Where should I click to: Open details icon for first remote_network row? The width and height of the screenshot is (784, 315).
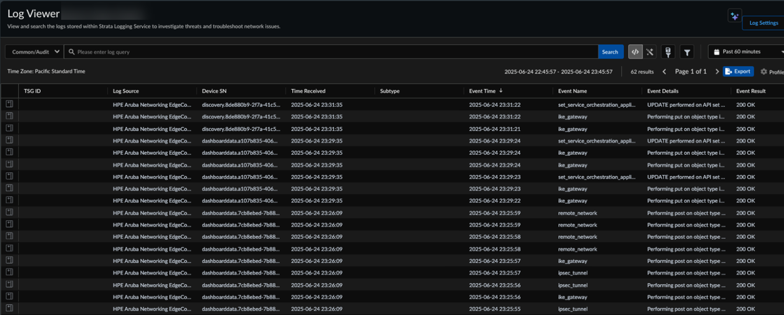click(9, 213)
